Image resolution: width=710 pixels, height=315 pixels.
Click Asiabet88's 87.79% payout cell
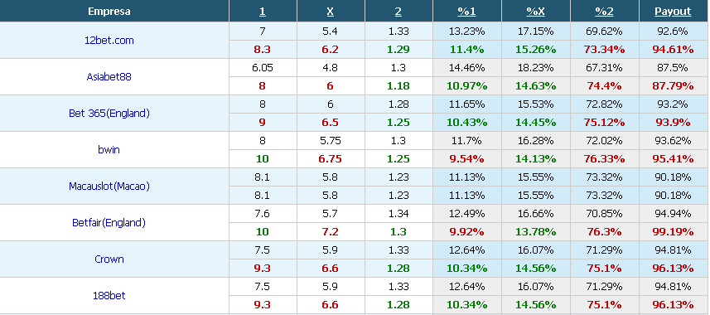coord(673,86)
